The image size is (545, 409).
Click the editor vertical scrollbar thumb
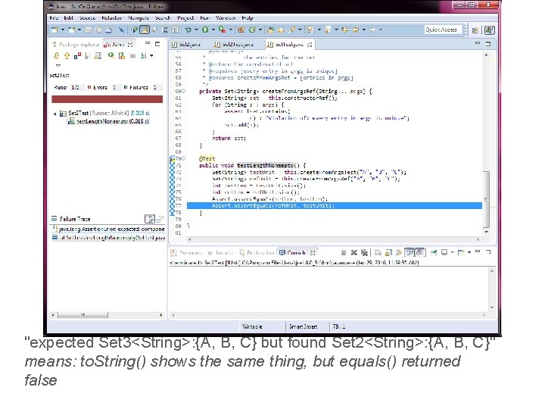pyautogui.click(x=486, y=200)
